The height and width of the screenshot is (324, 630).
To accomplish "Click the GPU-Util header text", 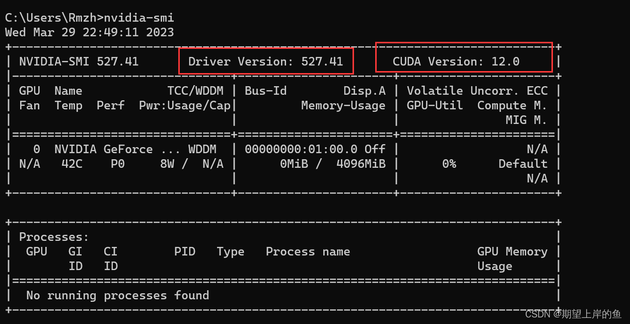I will point(435,105).
